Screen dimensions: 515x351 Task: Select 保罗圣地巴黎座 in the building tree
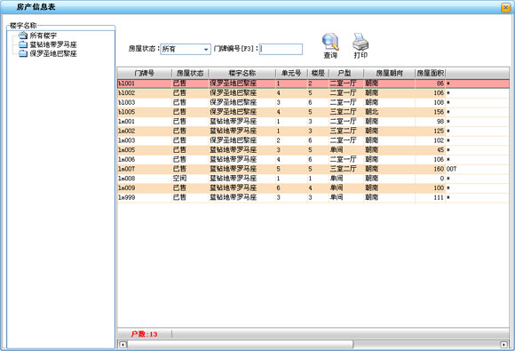point(53,53)
